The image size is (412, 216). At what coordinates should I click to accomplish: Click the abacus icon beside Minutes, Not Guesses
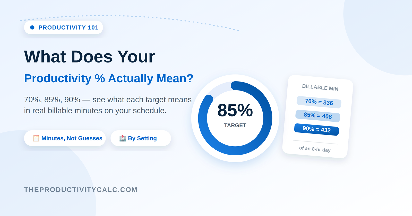click(36, 138)
